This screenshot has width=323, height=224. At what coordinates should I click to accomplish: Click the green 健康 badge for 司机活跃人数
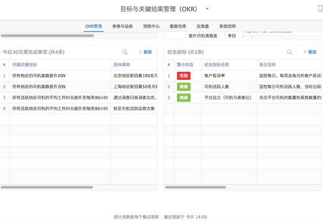pyautogui.click(x=184, y=87)
